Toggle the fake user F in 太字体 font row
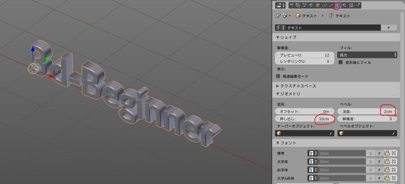 379,162
